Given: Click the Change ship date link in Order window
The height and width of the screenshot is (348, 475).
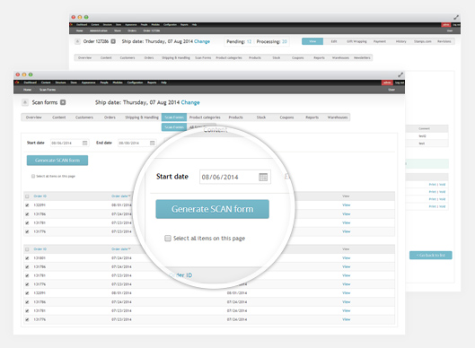Looking at the screenshot, I should 202,41.
